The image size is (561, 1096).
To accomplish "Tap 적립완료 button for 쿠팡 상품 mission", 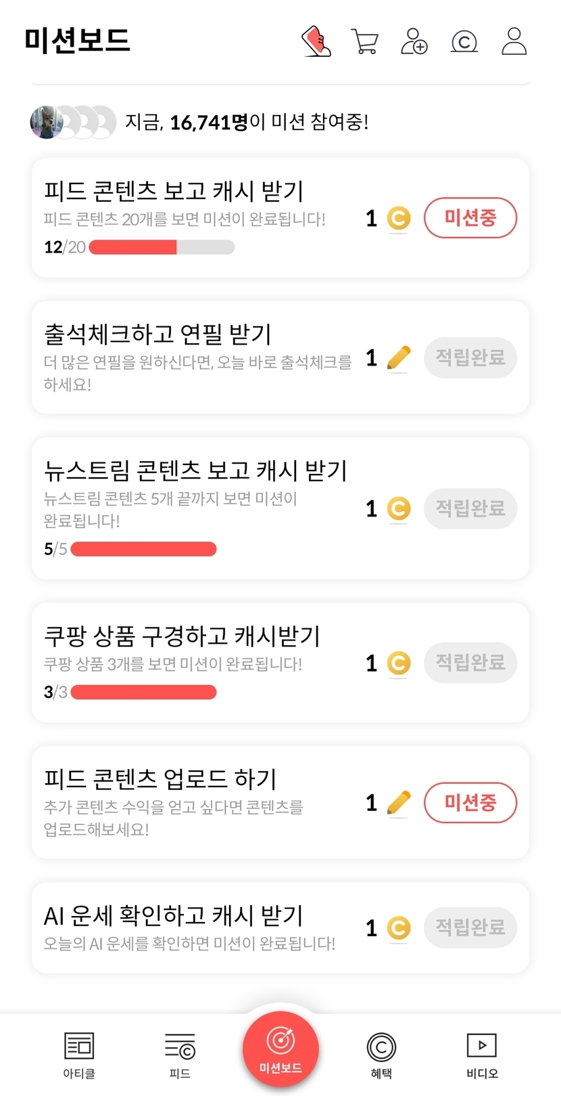I will pyautogui.click(x=470, y=663).
